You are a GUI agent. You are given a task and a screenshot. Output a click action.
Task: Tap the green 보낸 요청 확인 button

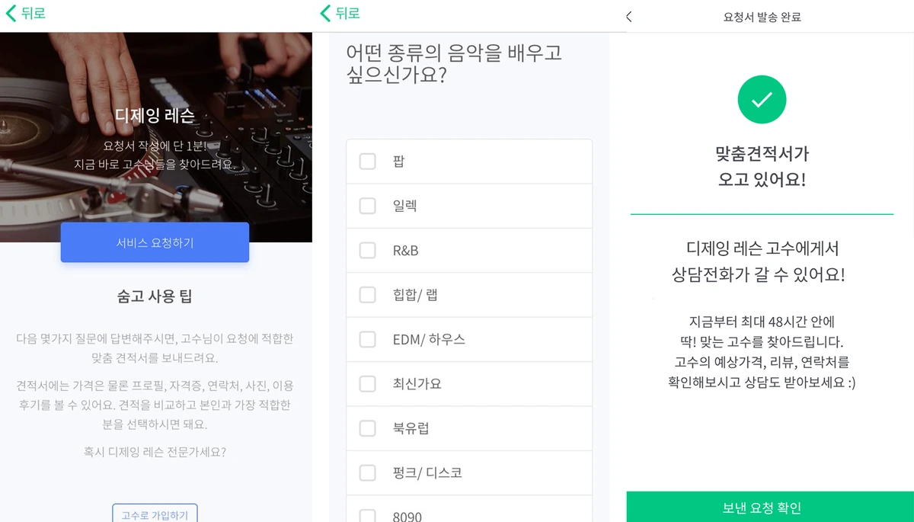(762, 507)
